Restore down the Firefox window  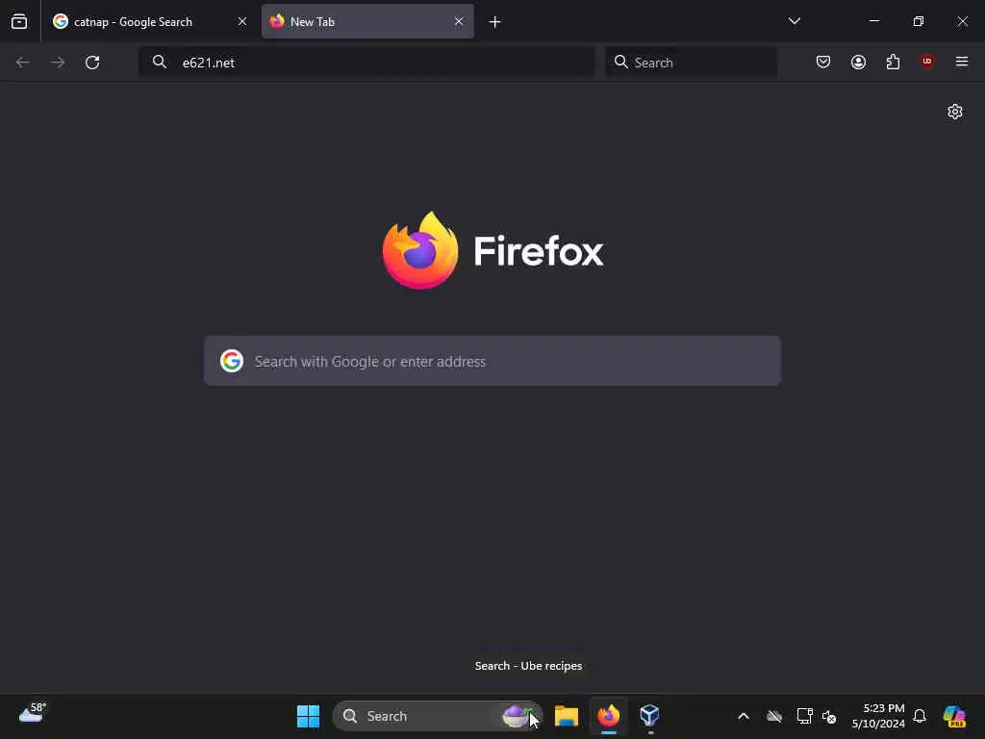pos(919,21)
